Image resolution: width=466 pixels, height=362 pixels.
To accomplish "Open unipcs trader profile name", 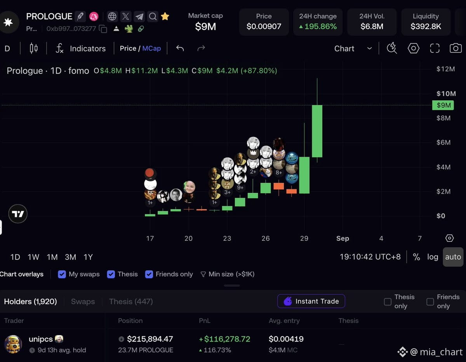I will pos(41,339).
